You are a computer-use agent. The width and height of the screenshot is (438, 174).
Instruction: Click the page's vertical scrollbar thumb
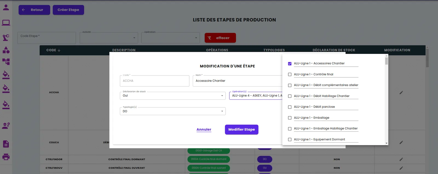click(x=427, y=58)
